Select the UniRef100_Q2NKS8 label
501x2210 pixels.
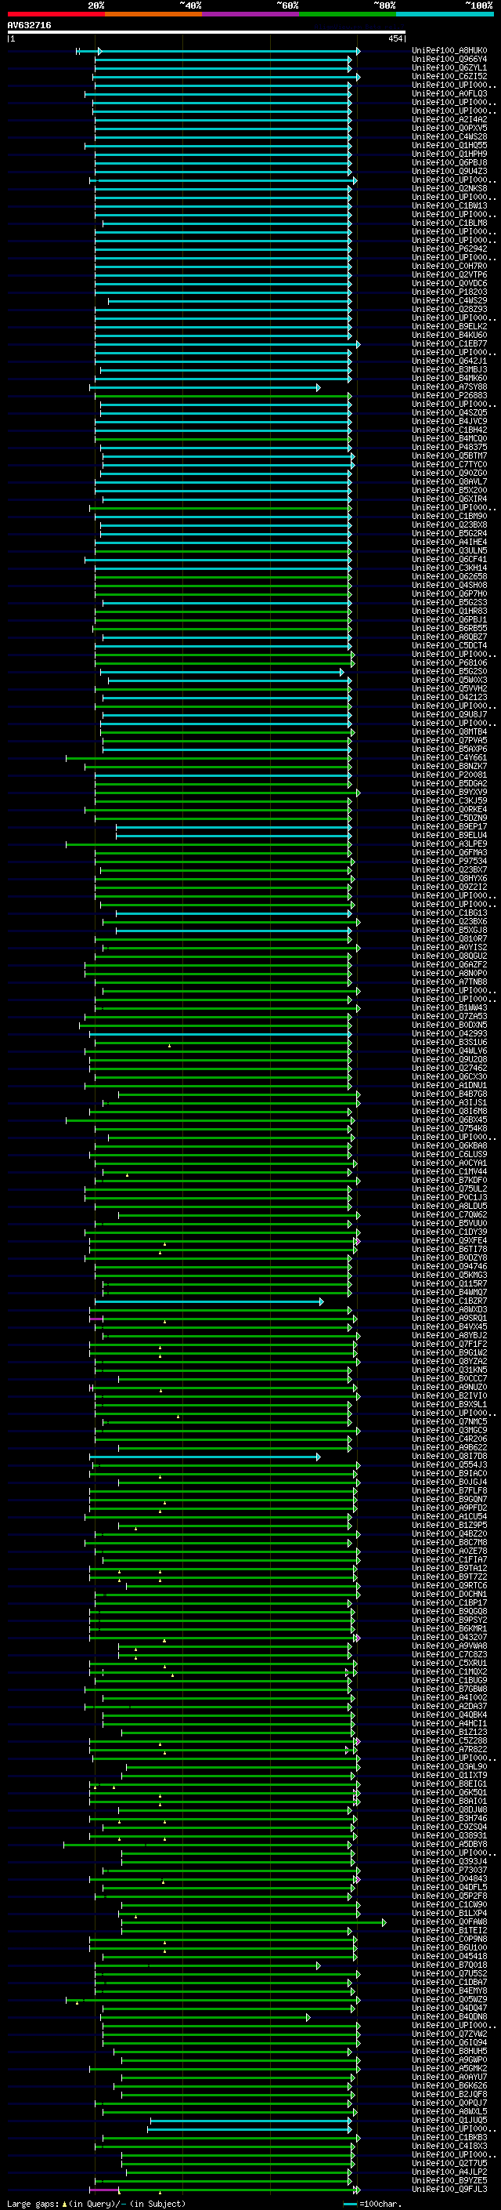(449, 189)
